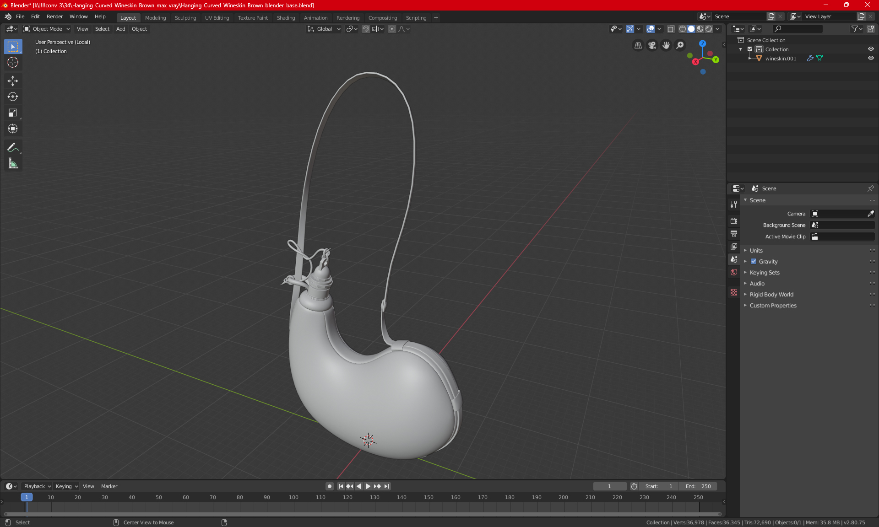Select the Rotate tool
The image size is (879, 527).
[13, 97]
